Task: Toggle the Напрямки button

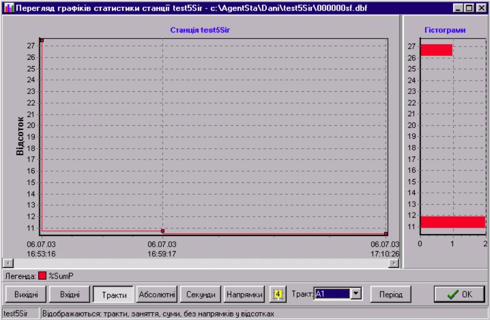Action: pos(244,294)
